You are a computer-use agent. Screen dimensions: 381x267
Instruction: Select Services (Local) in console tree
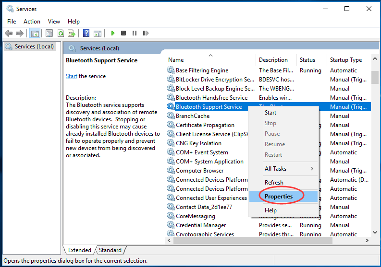pyautogui.click(x=31, y=46)
